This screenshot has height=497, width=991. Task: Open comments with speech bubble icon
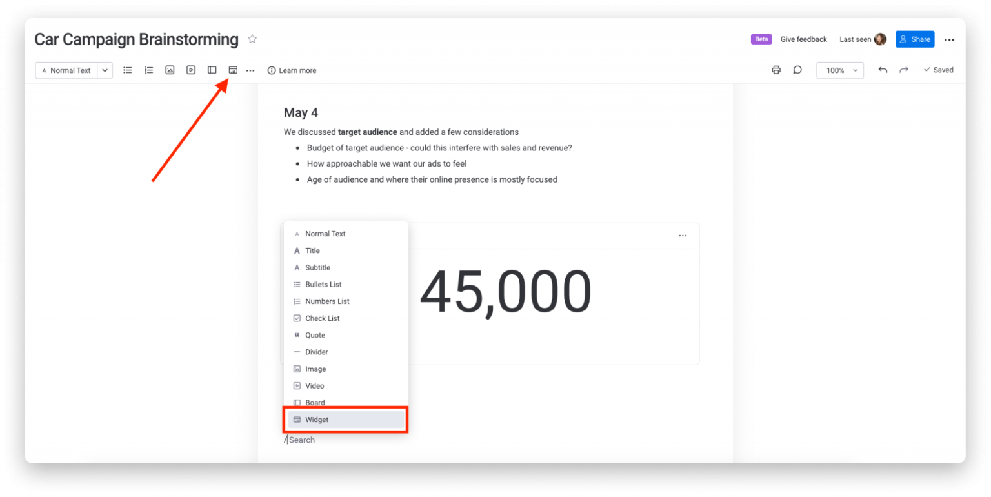point(797,70)
